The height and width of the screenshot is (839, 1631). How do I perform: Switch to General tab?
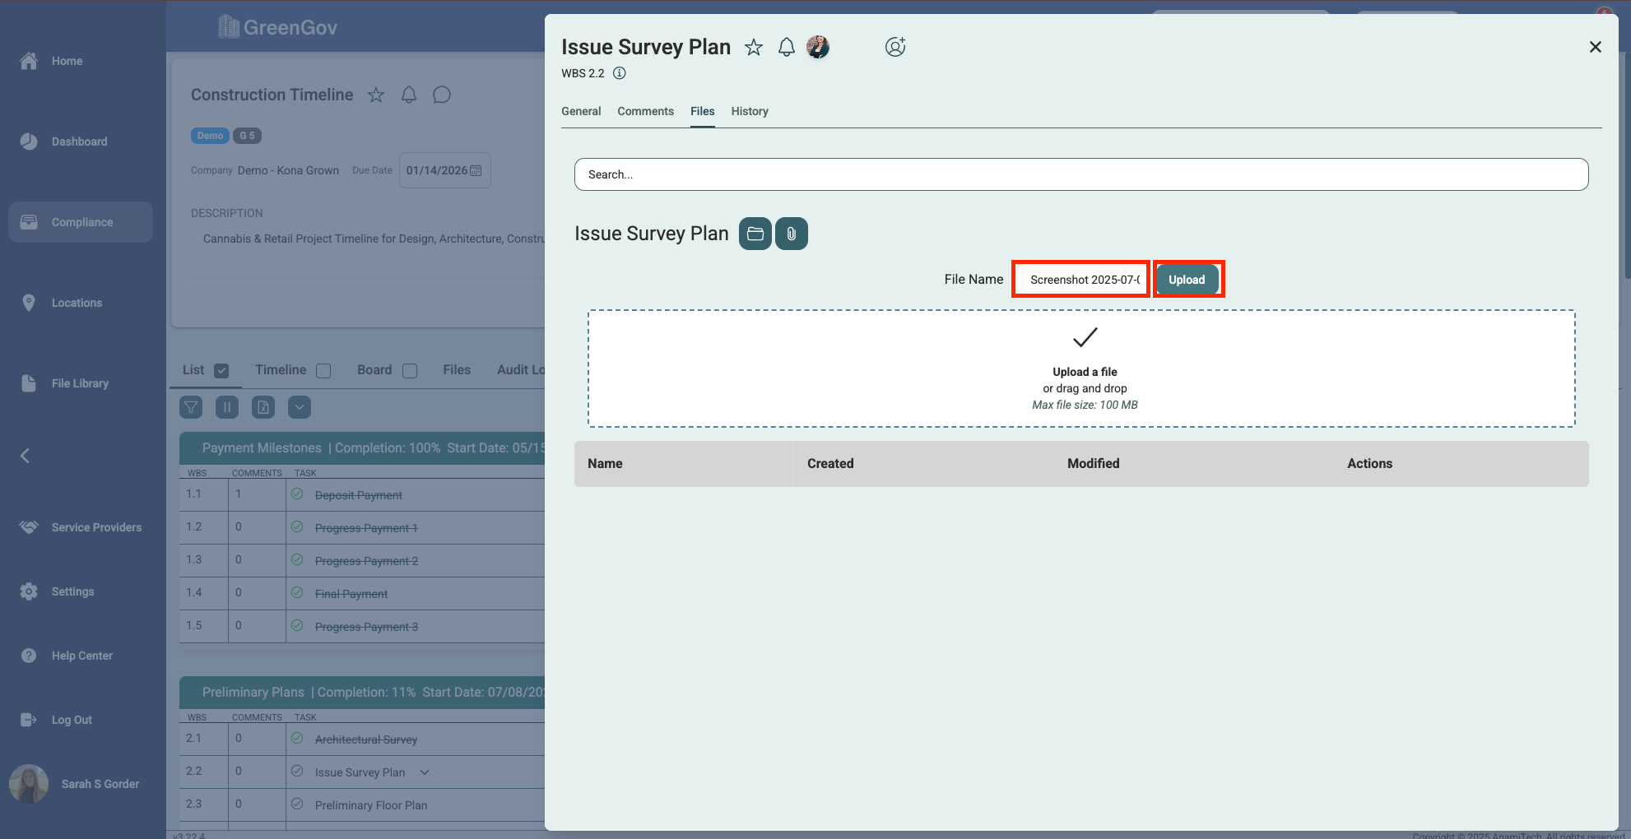tap(581, 111)
